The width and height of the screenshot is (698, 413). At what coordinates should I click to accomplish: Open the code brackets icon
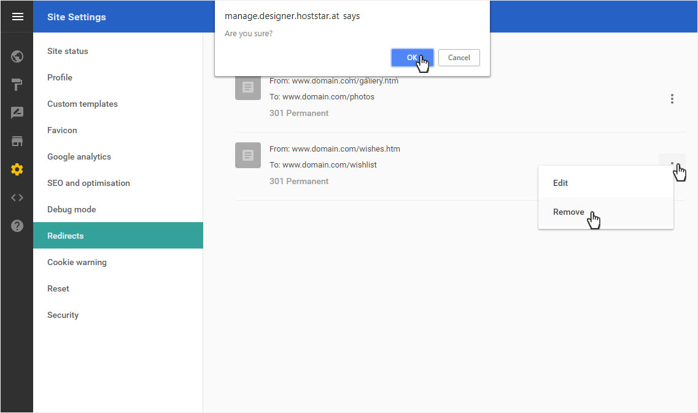[x=17, y=198]
